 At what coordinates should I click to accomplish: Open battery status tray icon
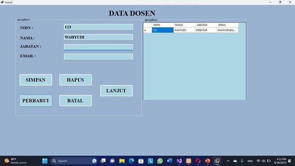(x=269, y=161)
